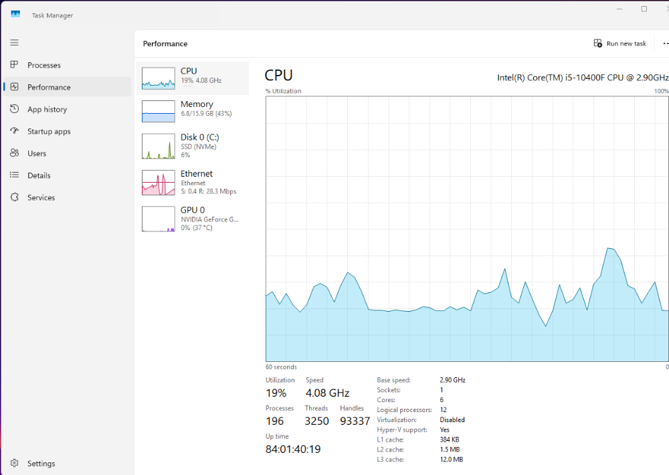Click the Virtualization Disabled value
Viewport: 669px width, 475px height.
tap(452, 419)
